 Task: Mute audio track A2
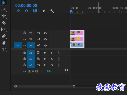point(45,59)
